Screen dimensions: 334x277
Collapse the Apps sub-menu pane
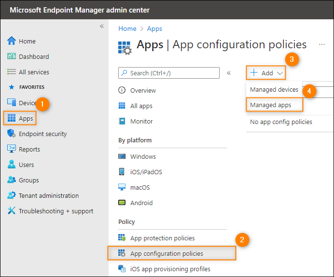tap(229, 73)
